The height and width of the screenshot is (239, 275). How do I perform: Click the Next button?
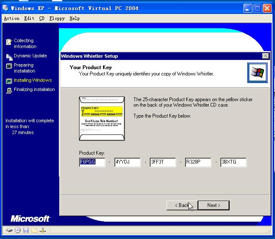click(214, 205)
